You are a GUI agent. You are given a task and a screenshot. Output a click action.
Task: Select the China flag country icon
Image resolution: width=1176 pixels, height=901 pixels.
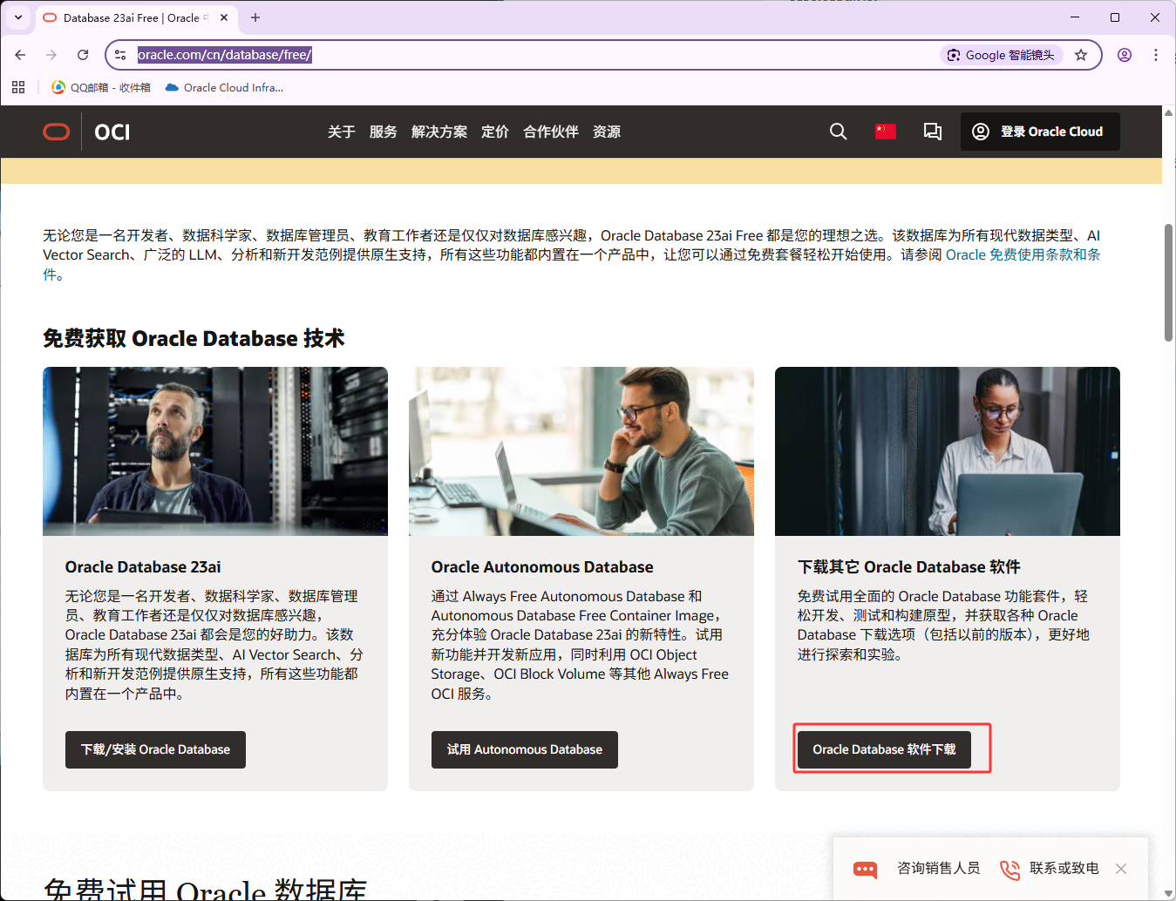coord(886,132)
